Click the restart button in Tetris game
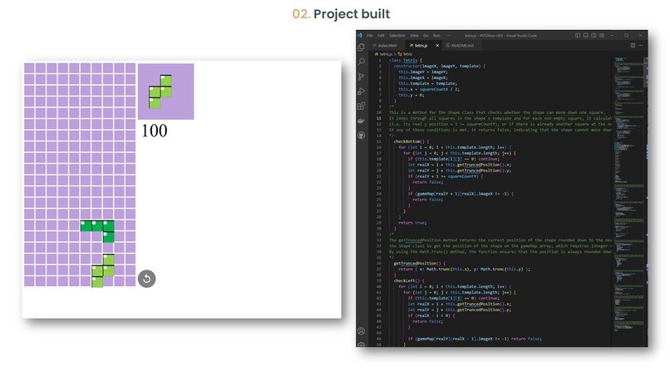 (146, 279)
